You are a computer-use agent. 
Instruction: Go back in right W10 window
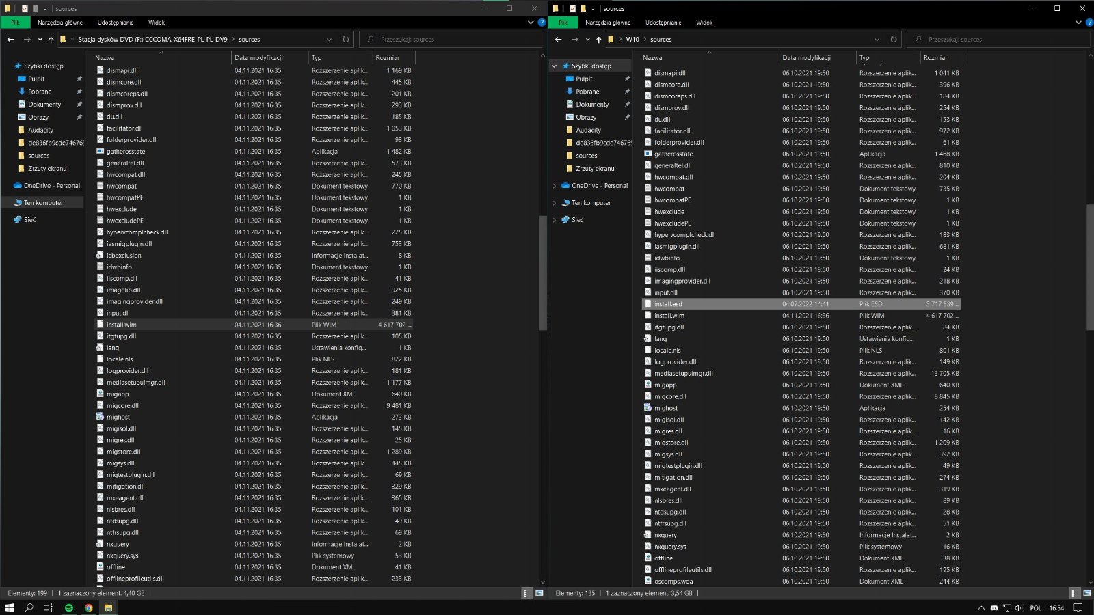(x=558, y=40)
